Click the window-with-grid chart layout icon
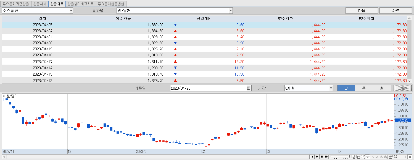Image resolution: width=414 pixels, height=160 pixels. (354, 157)
